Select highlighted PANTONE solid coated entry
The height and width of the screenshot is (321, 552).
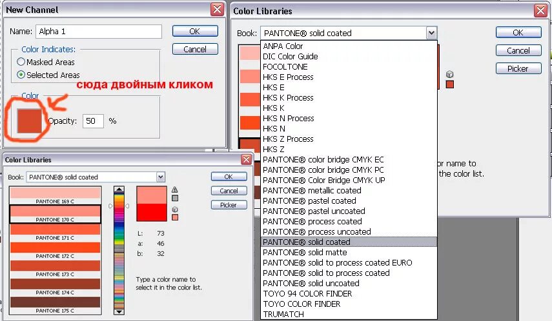pos(349,242)
